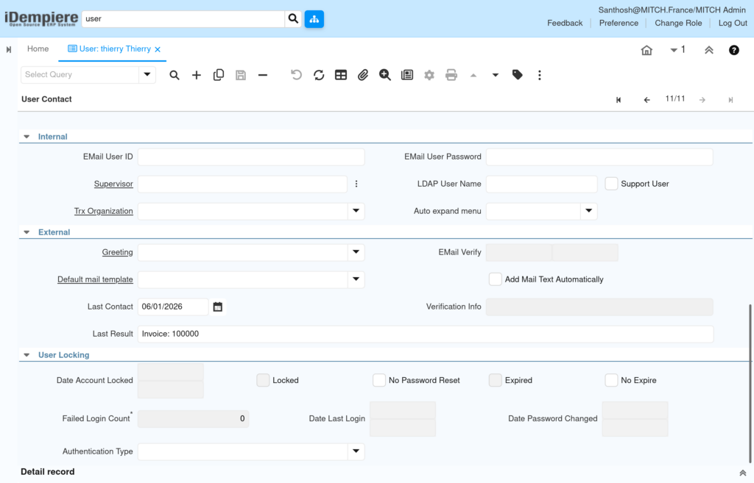The image size is (754, 483).
Task: Click the label tag icon
Action: [518, 75]
